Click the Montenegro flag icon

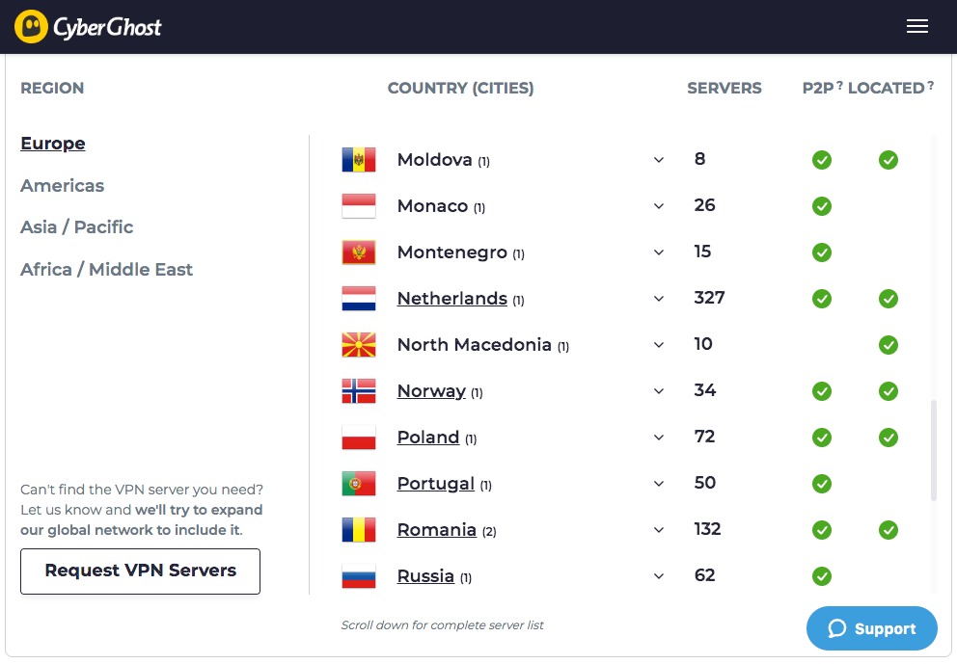[x=359, y=252]
